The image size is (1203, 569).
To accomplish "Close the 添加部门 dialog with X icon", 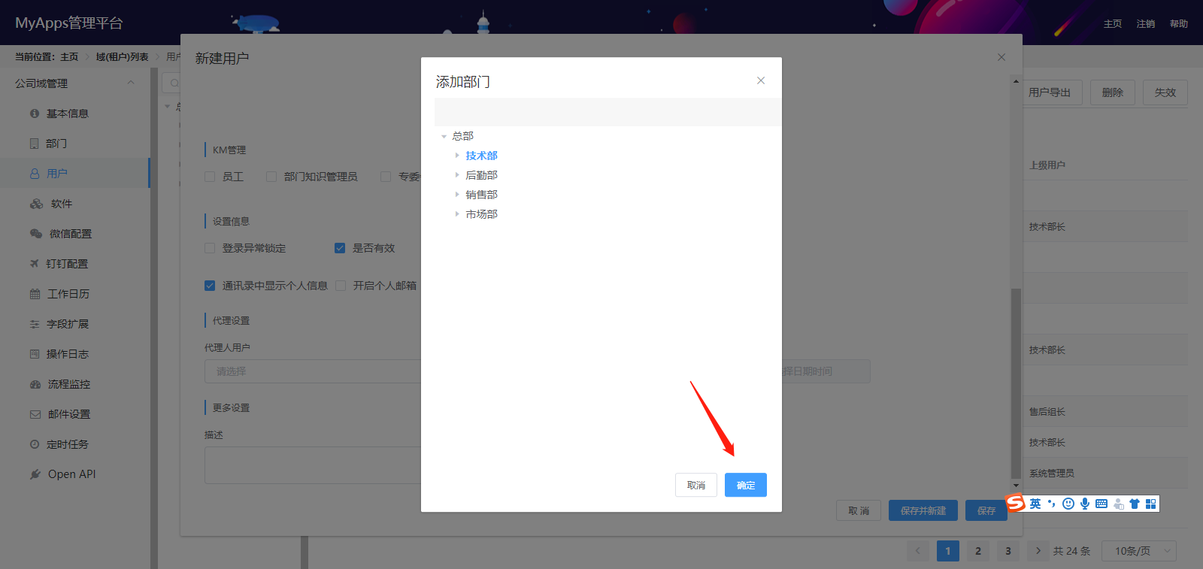I will coord(761,80).
